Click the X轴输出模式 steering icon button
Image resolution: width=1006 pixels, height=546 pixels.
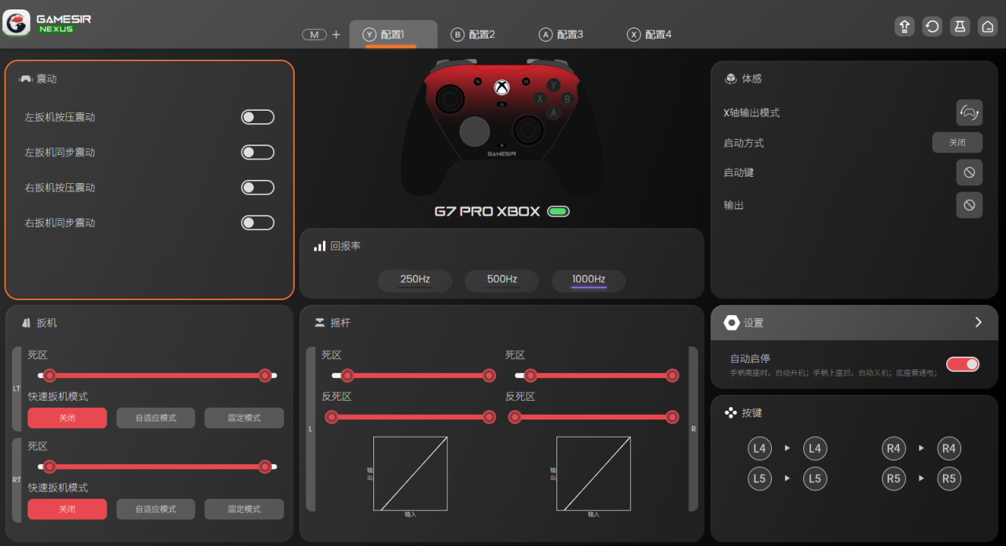click(969, 112)
